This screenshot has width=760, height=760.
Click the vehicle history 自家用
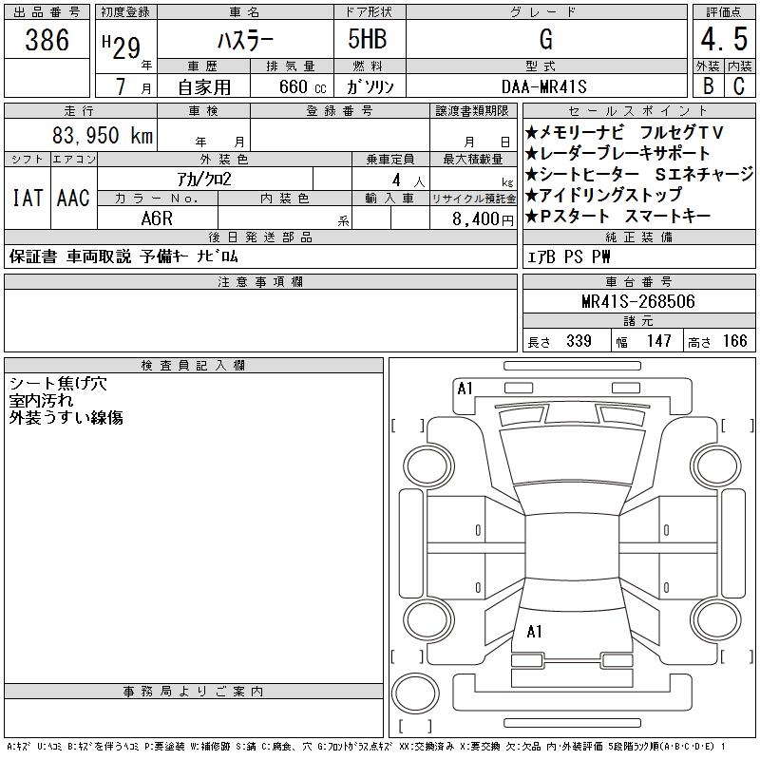tap(204, 87)
